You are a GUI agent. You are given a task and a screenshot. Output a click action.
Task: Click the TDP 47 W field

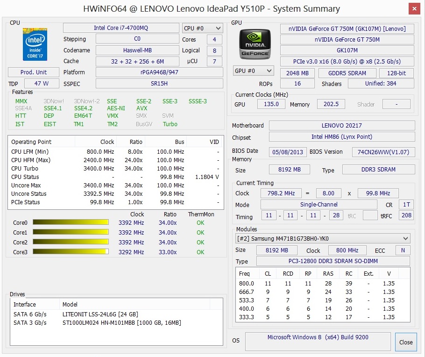42,83
